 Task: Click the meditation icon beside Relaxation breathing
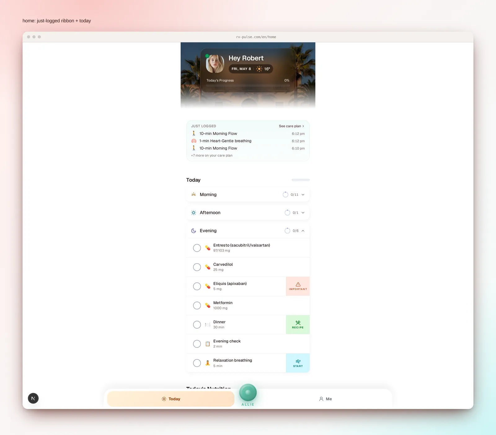[208, 363]
